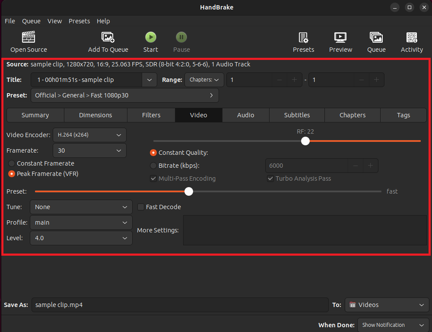Open the Official General Fast 1080p30 preset
The width and height of the screenshot is (432, 332).
124,95
